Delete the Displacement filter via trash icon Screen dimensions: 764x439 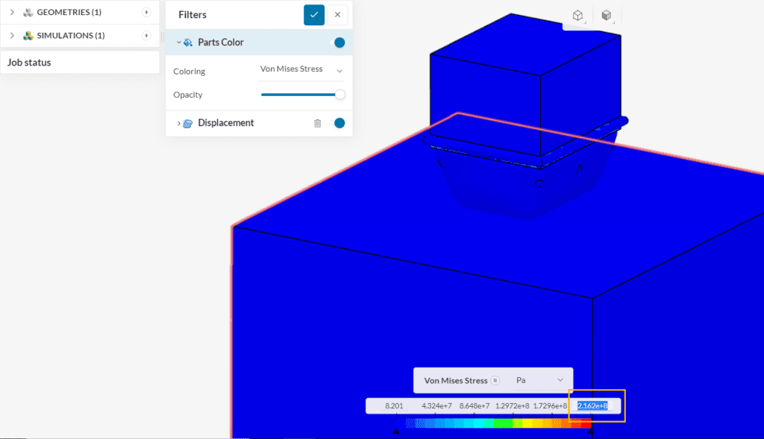coord(317,123)
